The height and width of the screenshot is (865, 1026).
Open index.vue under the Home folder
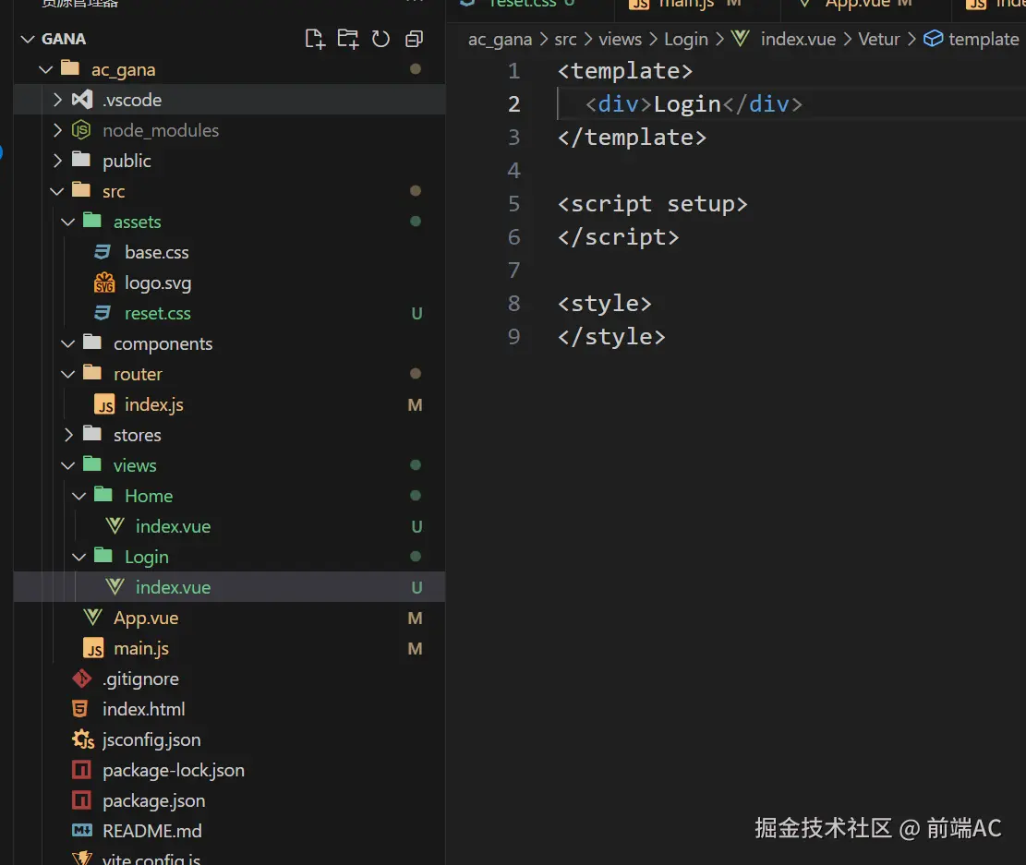coord(173,527)
